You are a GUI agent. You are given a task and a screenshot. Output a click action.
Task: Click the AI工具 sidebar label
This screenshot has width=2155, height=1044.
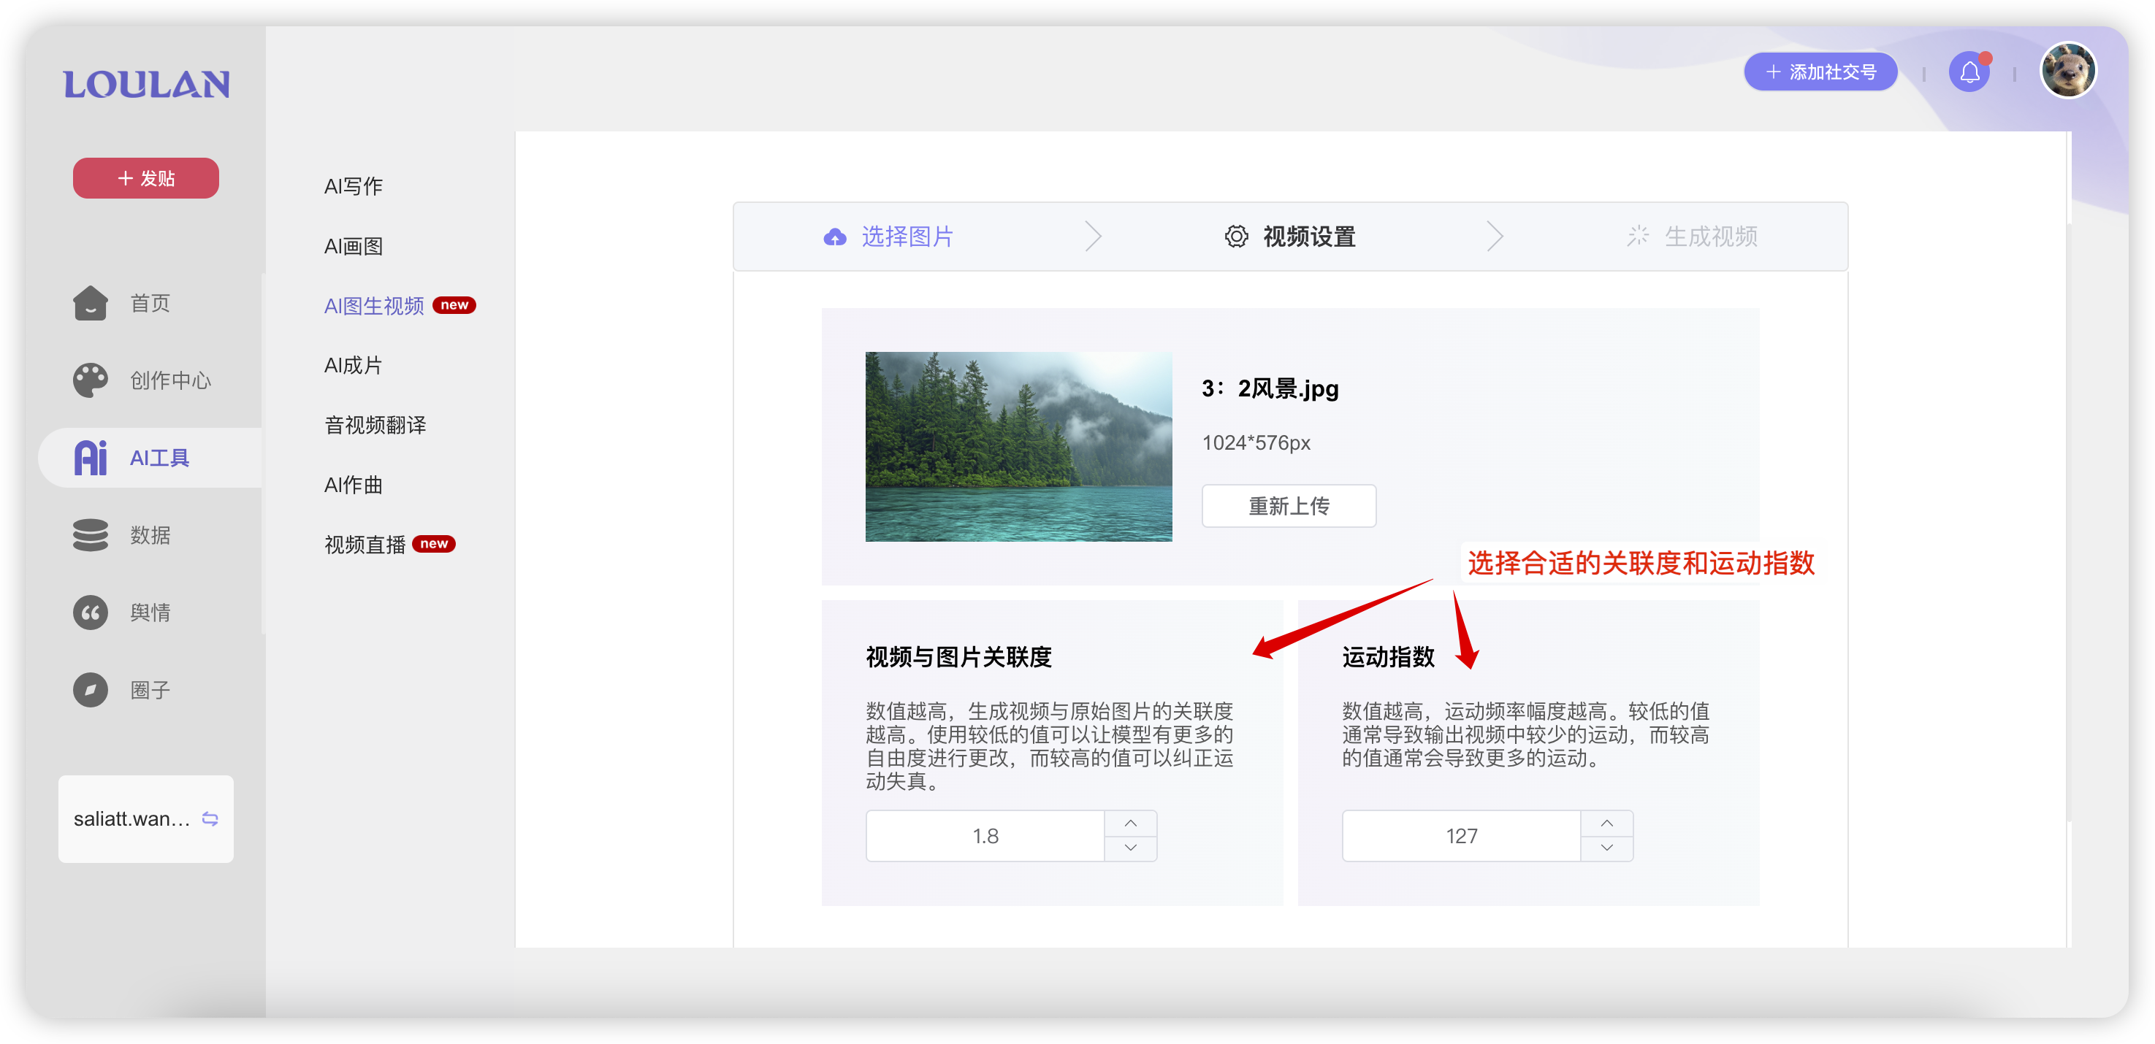pyautogui.click(x=160, y=458)
